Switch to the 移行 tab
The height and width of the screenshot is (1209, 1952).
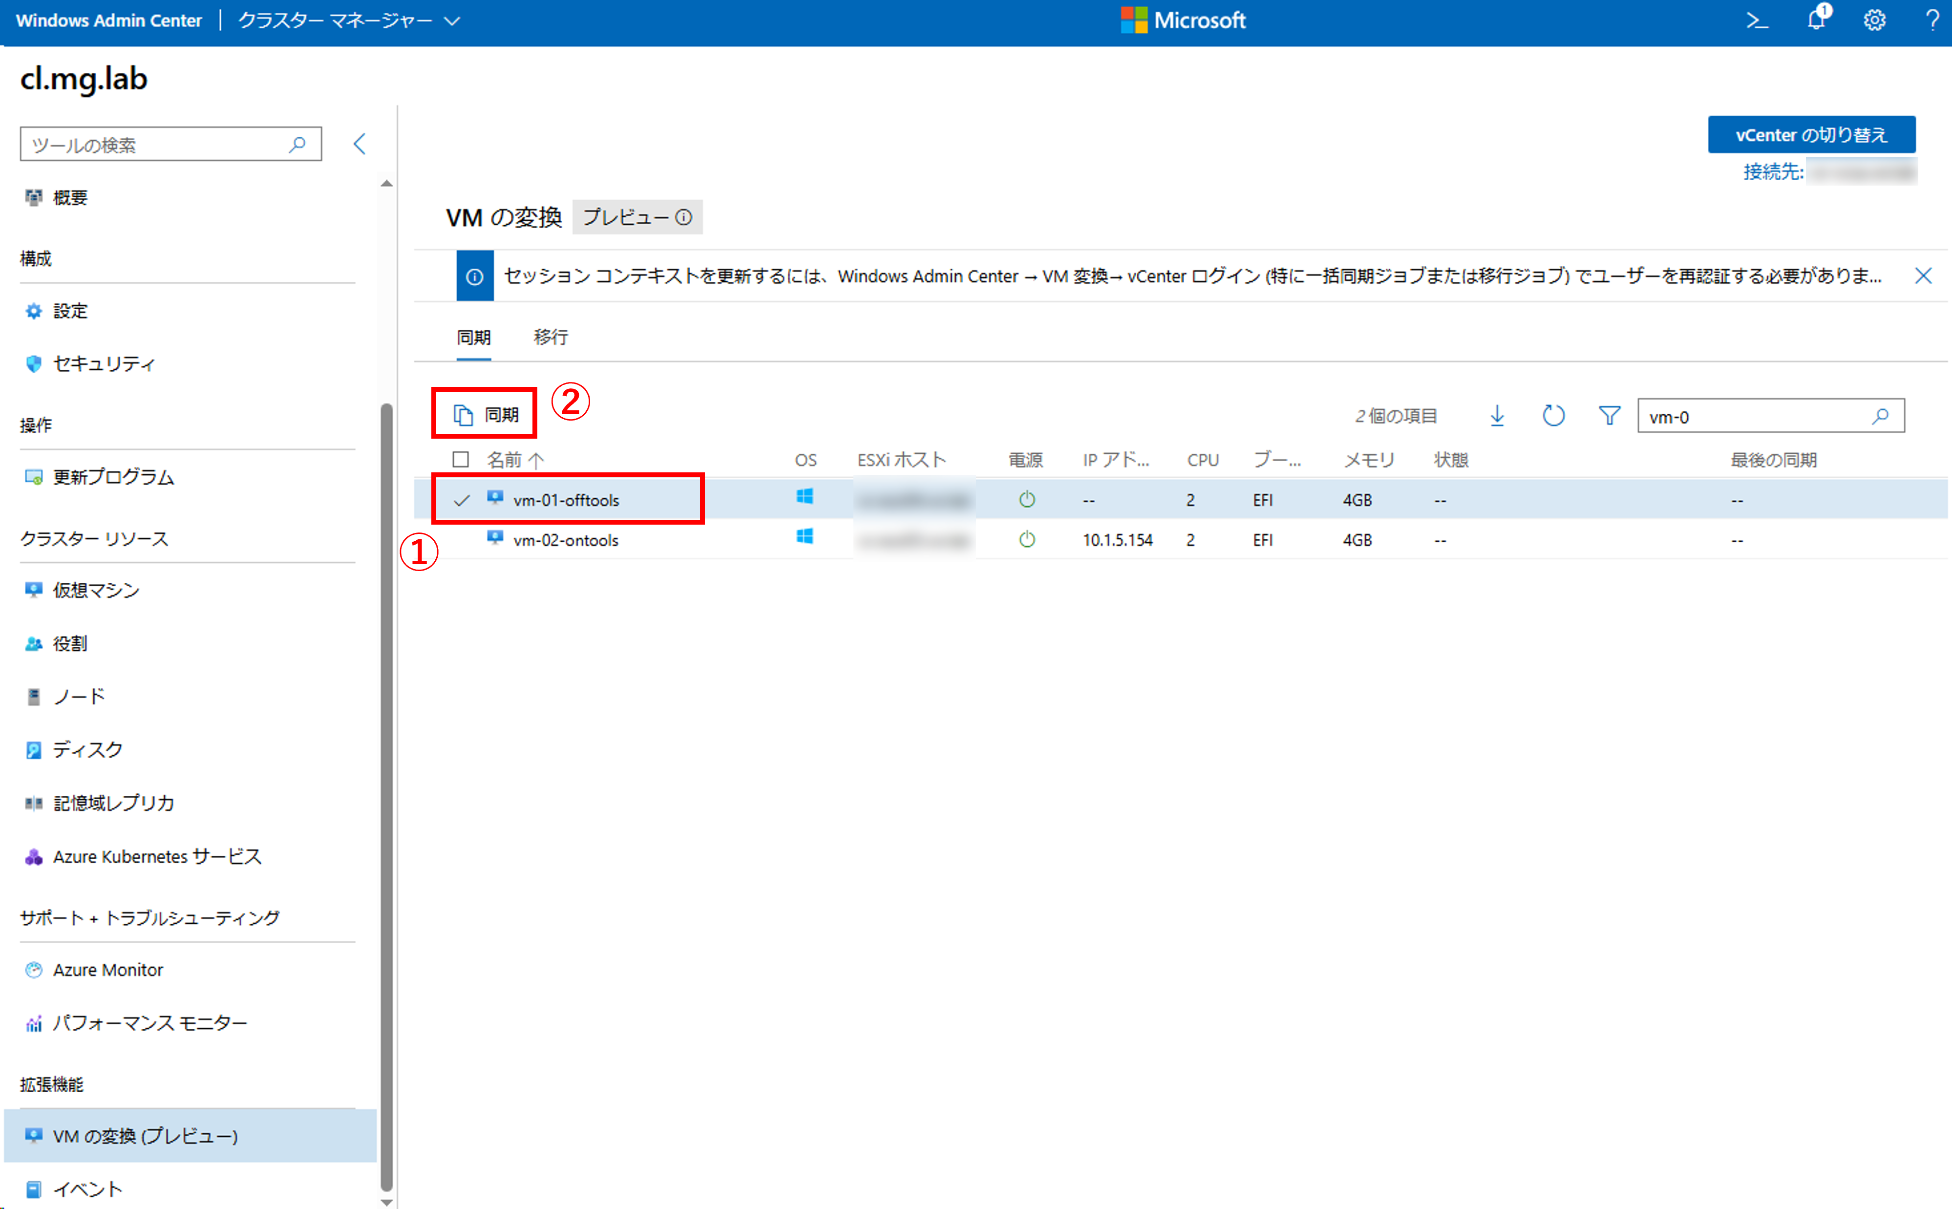[550, 338]
